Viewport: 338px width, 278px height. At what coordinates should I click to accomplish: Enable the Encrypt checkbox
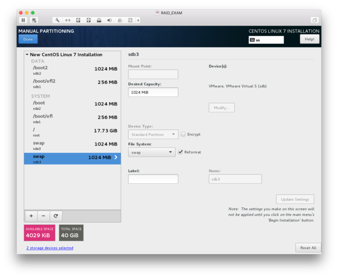click(x=183, y=134)
